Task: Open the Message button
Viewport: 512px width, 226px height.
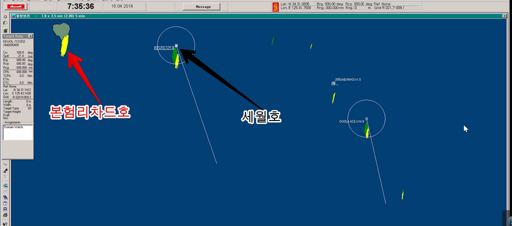Action: (201, 7)
